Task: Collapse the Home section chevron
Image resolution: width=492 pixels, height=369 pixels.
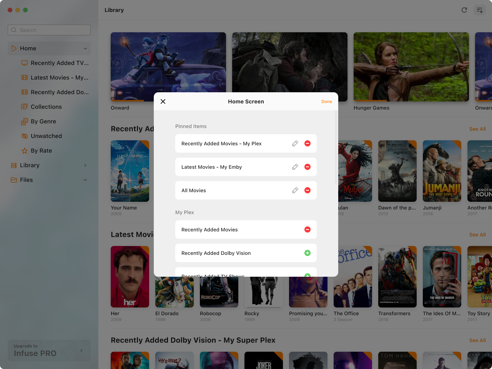Action: click(85, 48)
